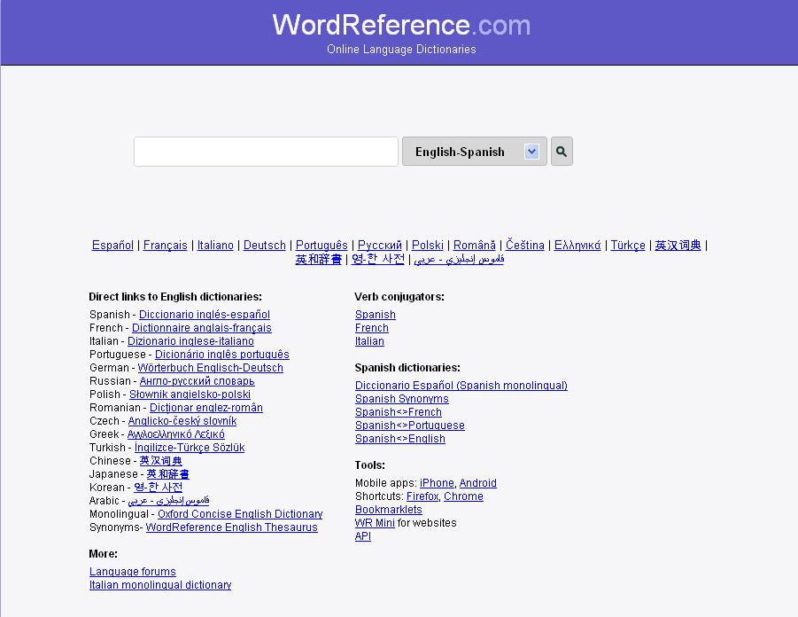
Task: Switch site language to Polski
Action: click(x=428, y=245)
